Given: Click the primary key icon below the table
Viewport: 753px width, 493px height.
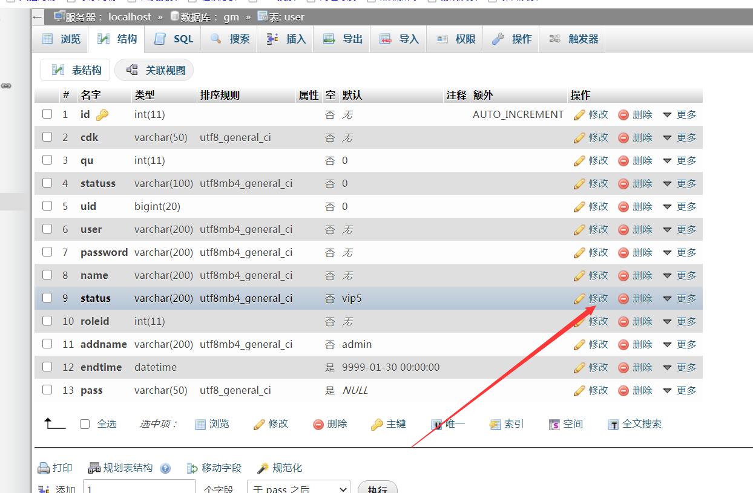Looking at the screenshot, I should [x=376, y=425].
